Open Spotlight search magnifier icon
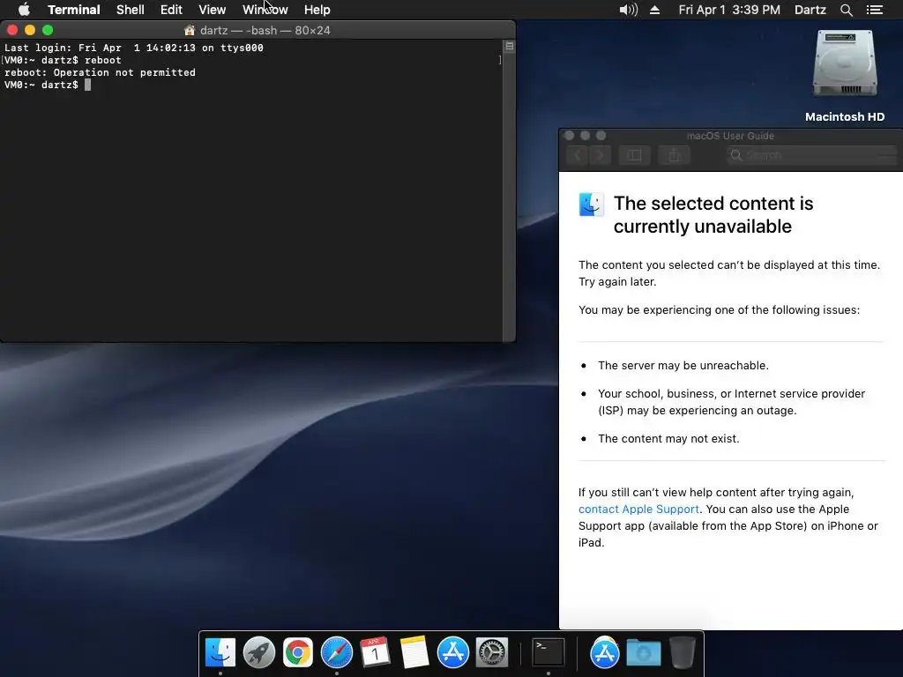Screen dimensions: 903x677 click(846, 10)
